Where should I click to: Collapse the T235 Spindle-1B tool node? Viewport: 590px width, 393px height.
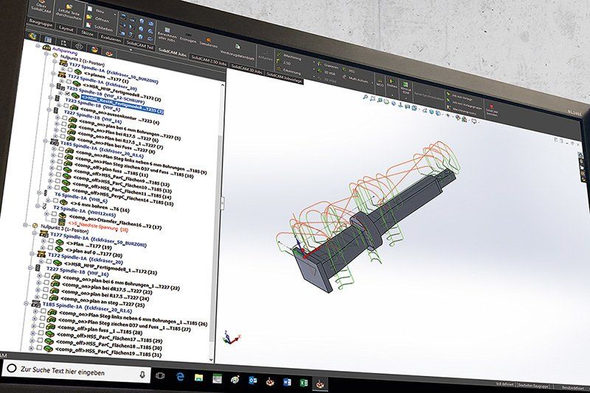click(52, 85)
